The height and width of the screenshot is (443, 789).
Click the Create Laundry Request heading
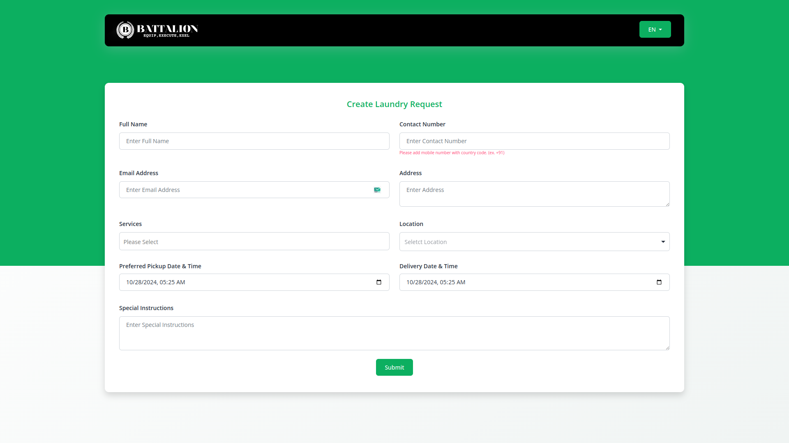point(394,104)
